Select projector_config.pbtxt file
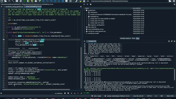 tap(97, 25)
